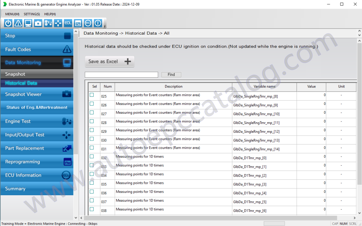Click sidebar scroll down arrow
Screen dimensions: 362x226
(x=76, y=218)
